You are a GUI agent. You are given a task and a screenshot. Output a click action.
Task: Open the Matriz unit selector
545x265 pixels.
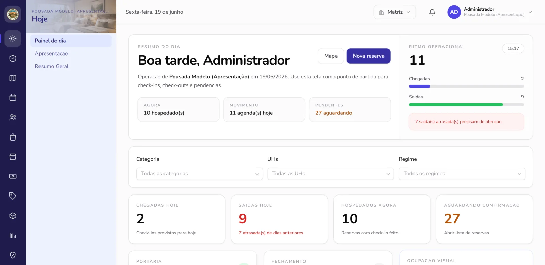click(x=394, y=12)
